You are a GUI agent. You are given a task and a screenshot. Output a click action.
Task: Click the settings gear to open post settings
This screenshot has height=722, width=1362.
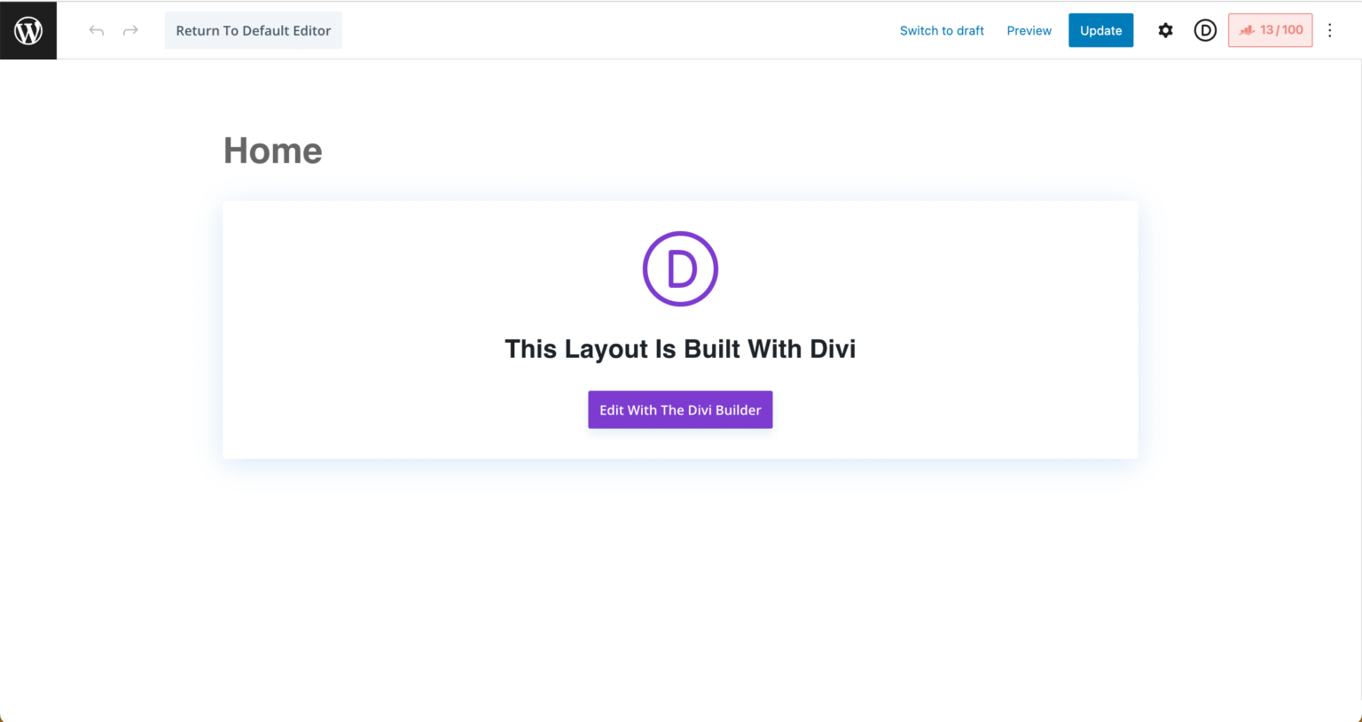point(1165,29)
